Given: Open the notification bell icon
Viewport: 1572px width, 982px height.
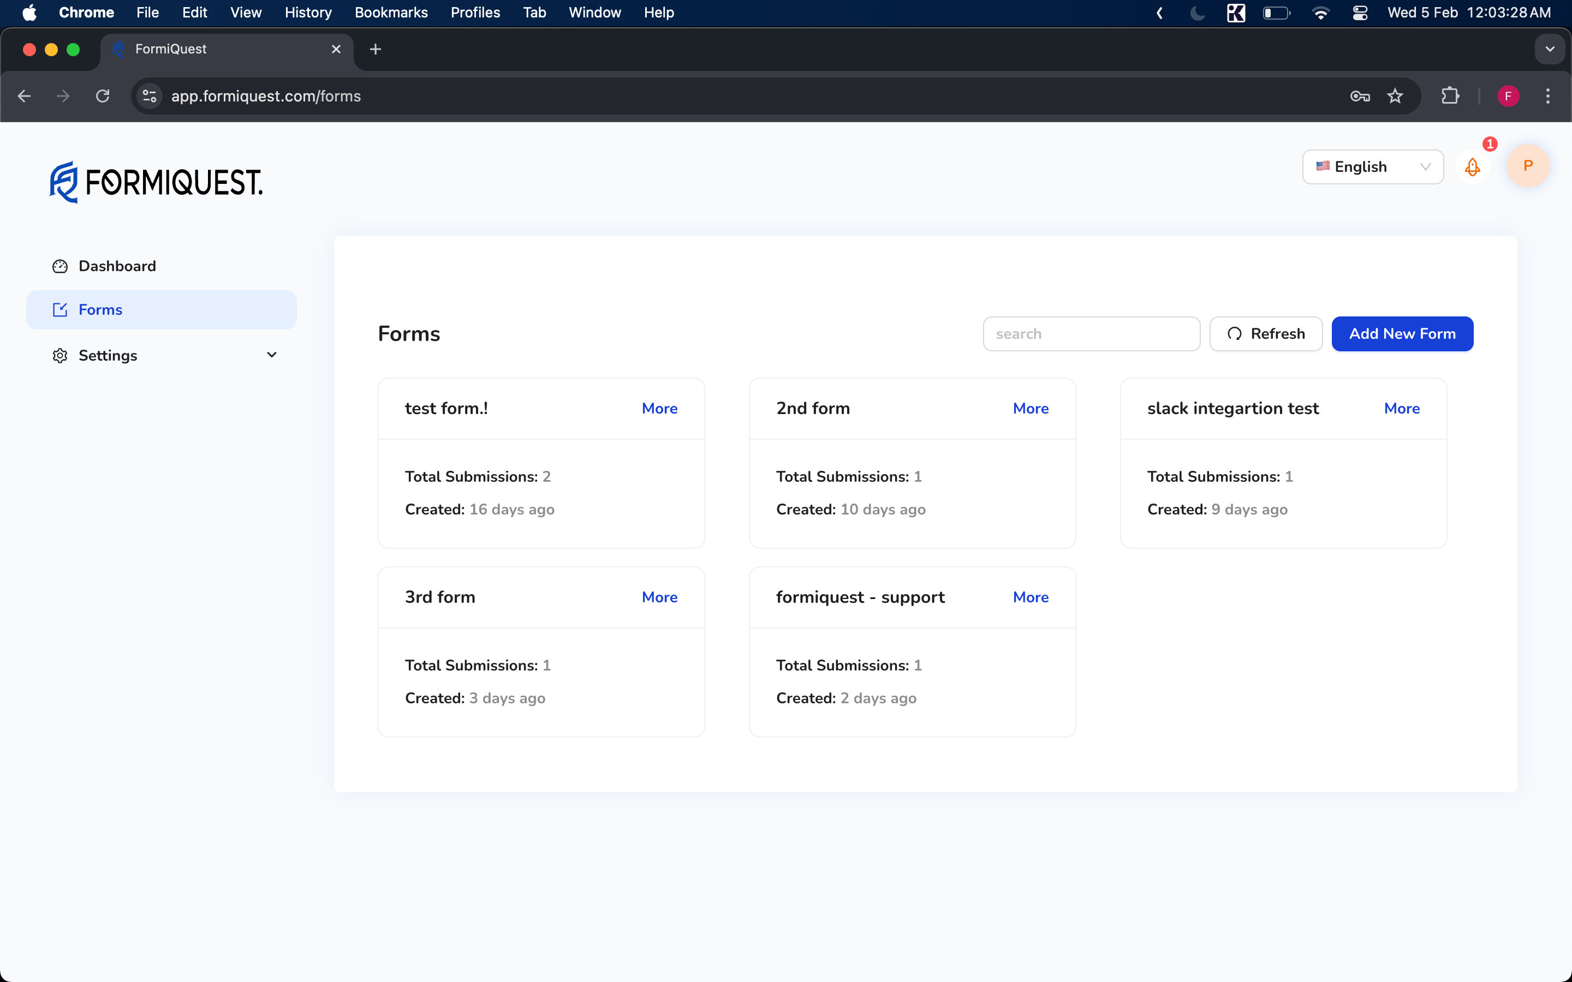Looking at the screenshot, I should coord(1472,167).
